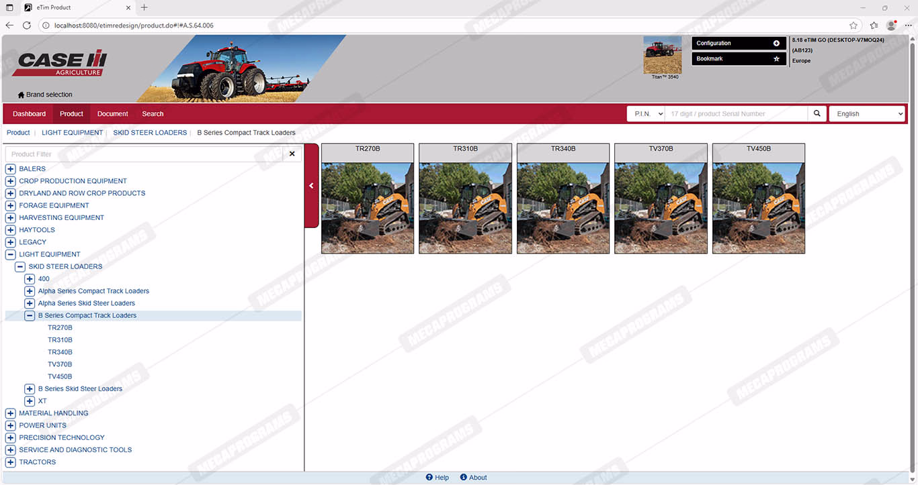Expand the TRACTORS tree node

[x=11, y=462]
